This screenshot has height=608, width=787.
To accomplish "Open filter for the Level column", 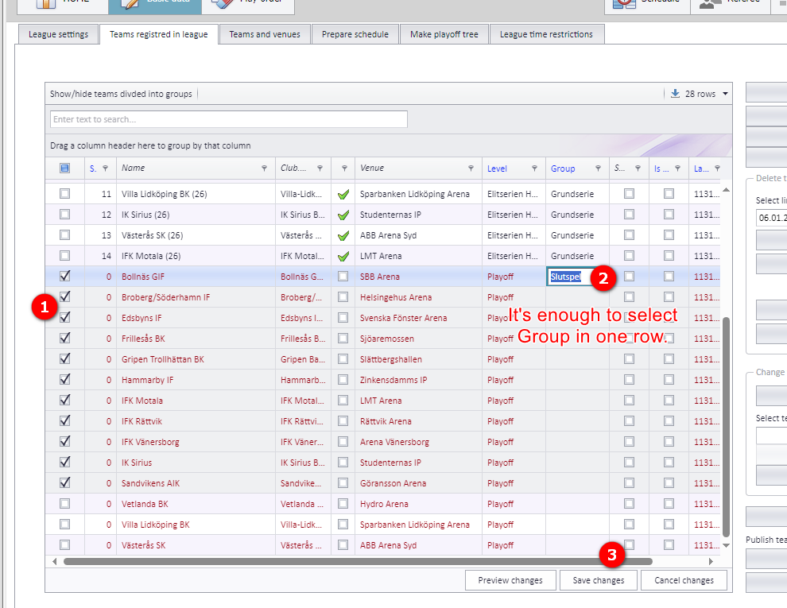I will click(x=534, y=168).
